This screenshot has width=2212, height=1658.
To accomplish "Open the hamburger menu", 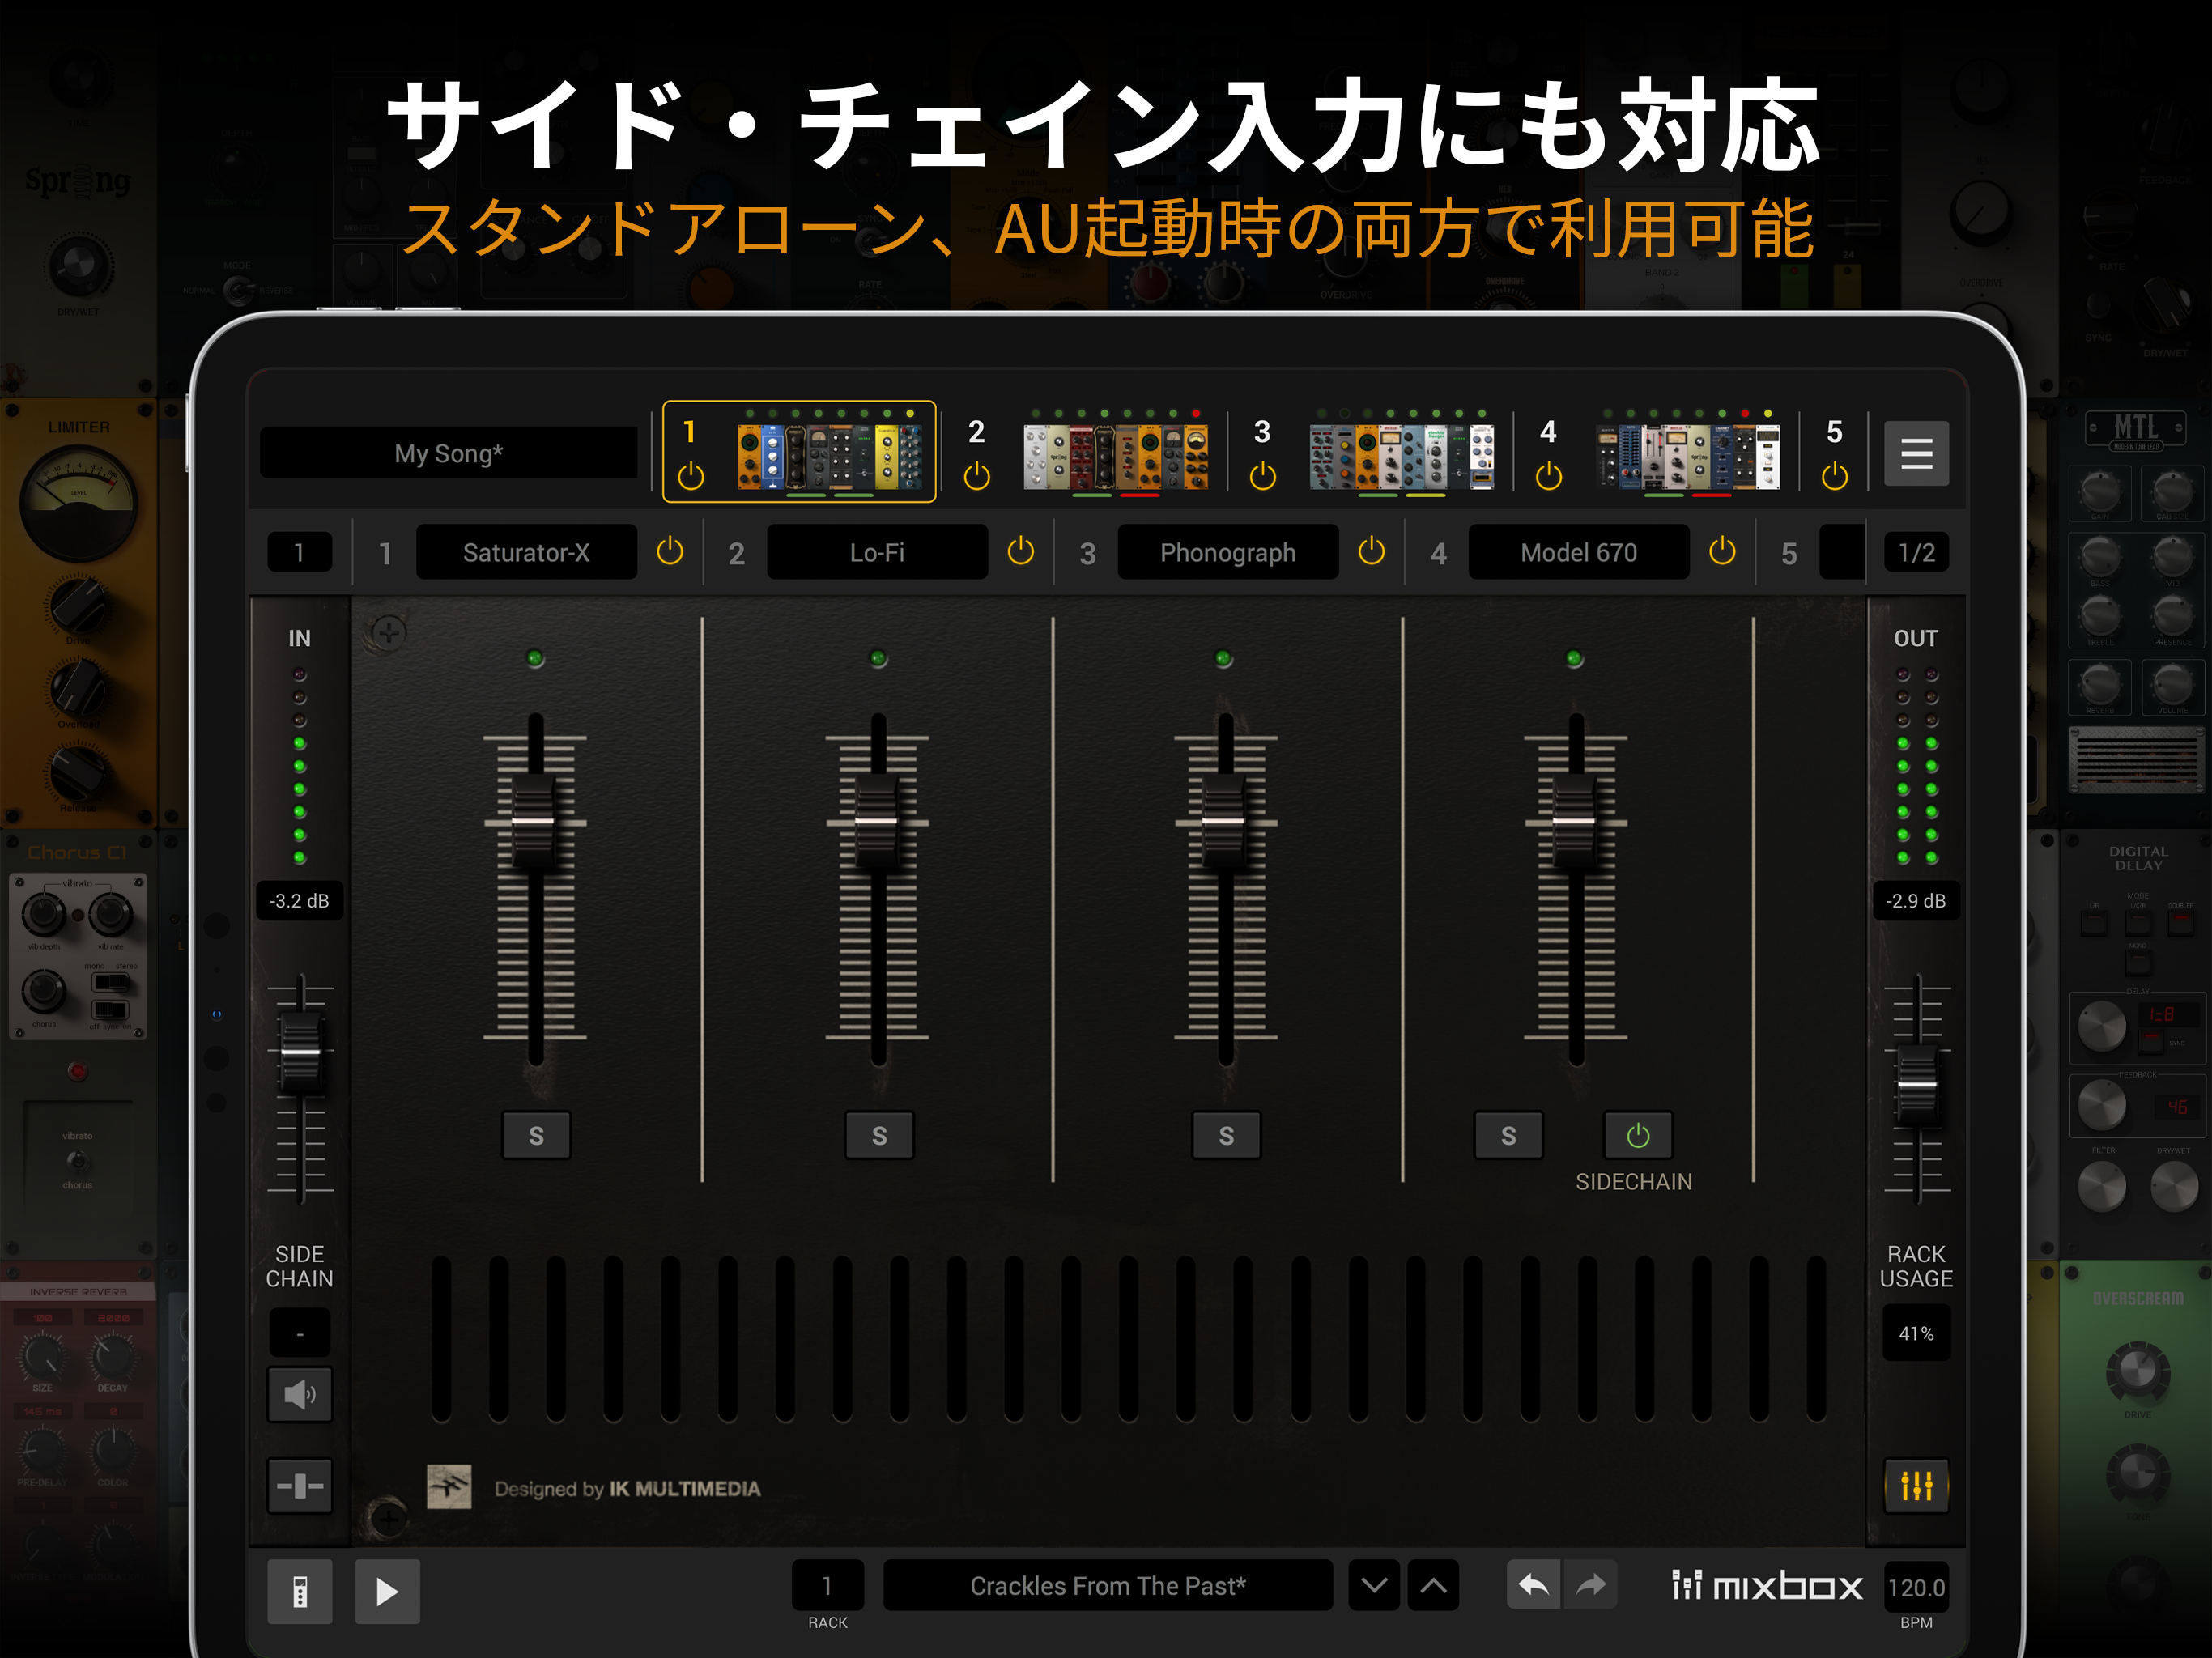I will [1915, 454].
